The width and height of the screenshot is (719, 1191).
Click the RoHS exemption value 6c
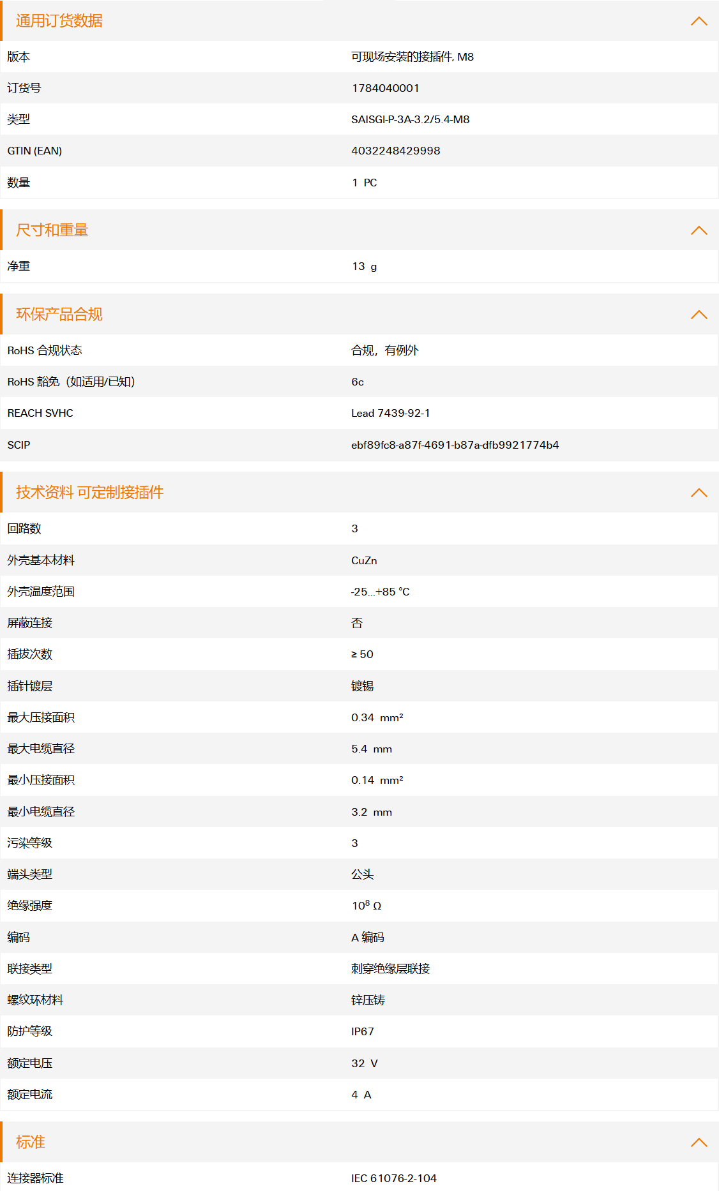(x=358, y=382)
